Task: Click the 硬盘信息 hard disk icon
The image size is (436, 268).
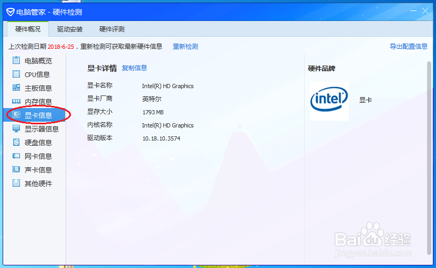Action: [16, 142]
